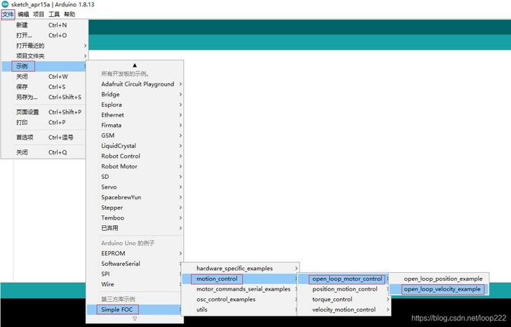This screenshot has width=511, height=327.
Task: Open Servo examples submenu
Action: (135, 187)
